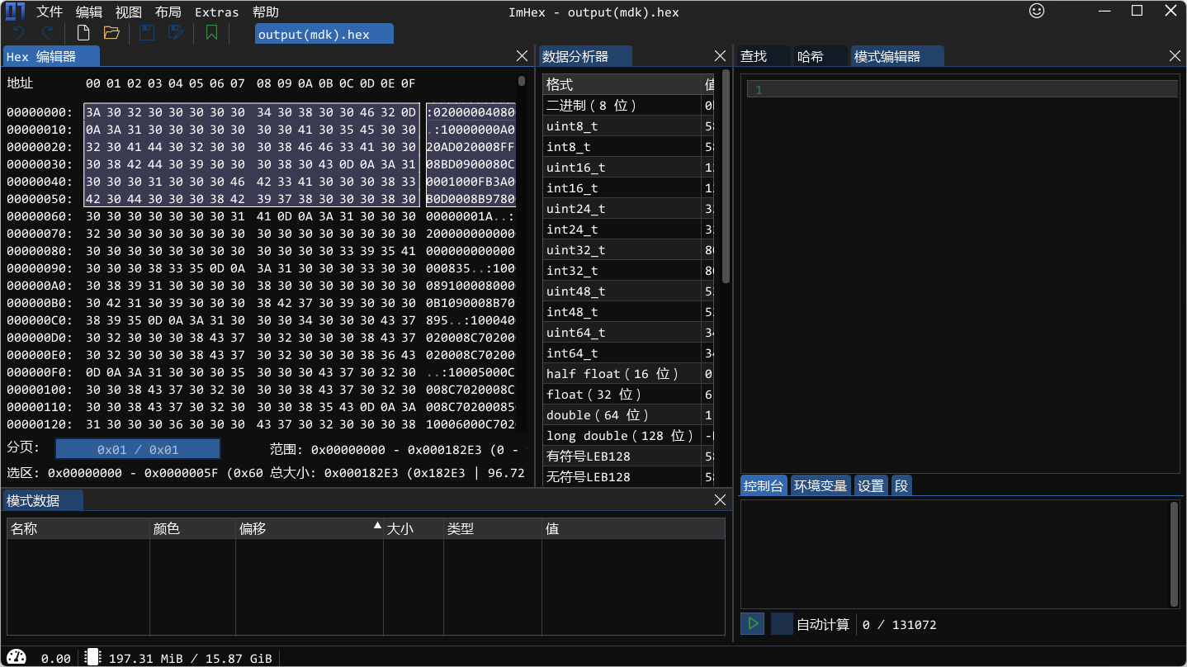Add a bookmark with the green bookmark icon

[x=211, y=33]
